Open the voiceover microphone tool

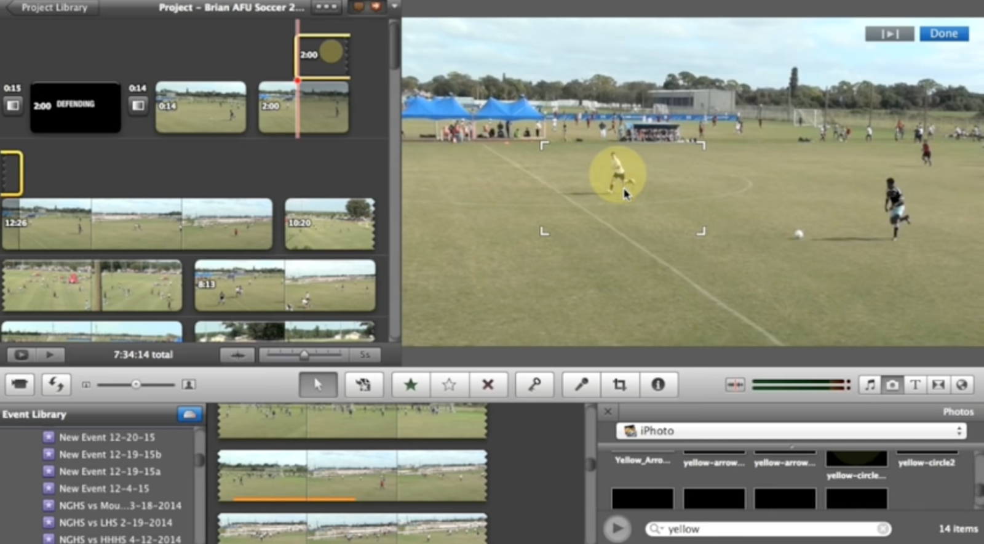[581, 385]
